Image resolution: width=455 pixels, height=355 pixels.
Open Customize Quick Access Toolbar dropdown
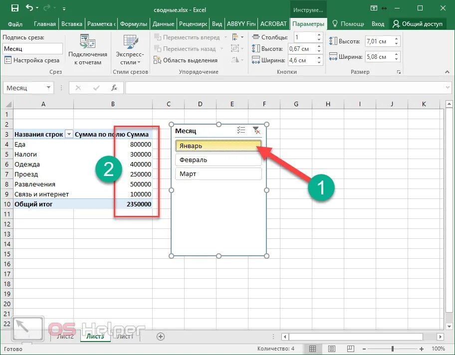64,9
